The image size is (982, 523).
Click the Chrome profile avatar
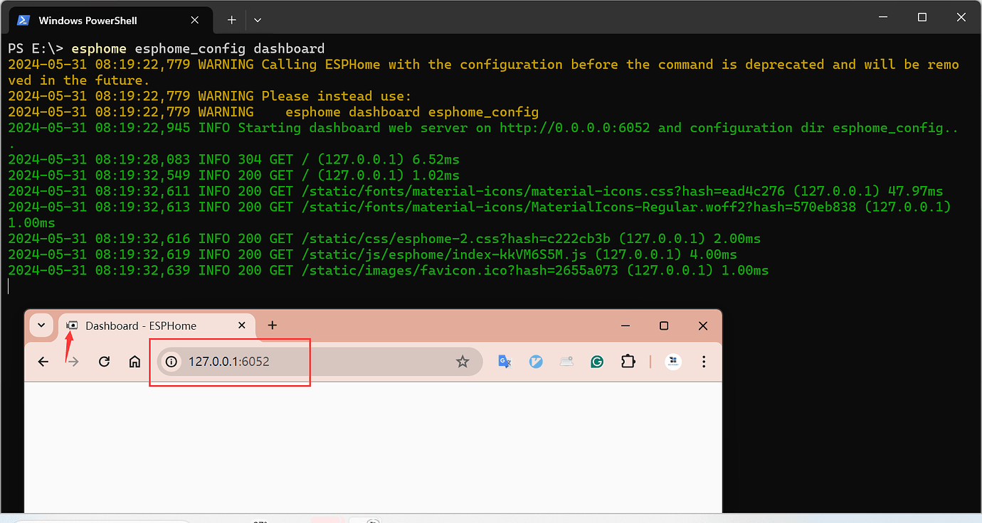point(672,361)
